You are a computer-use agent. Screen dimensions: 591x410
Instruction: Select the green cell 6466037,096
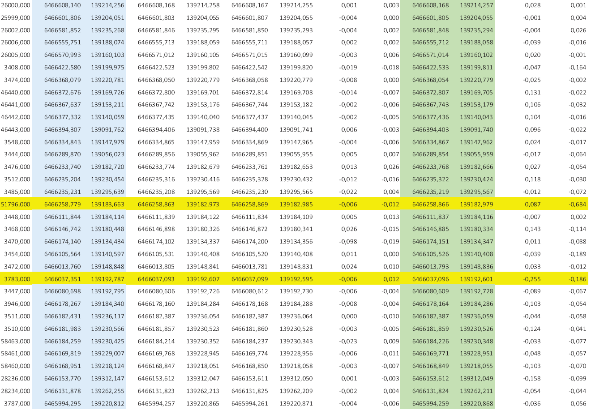point(430,279)
